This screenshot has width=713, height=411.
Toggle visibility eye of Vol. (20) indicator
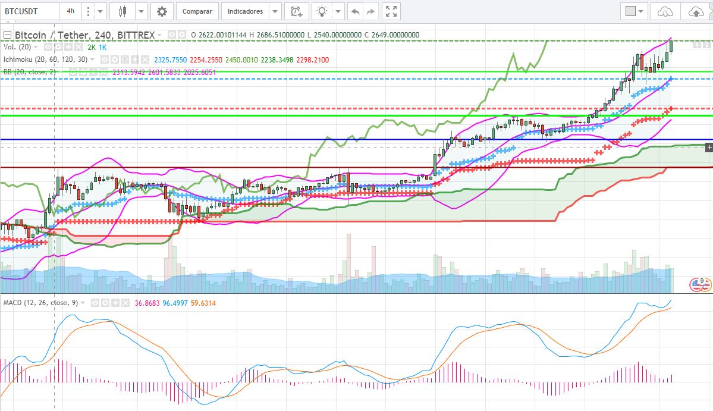point(48,47)
